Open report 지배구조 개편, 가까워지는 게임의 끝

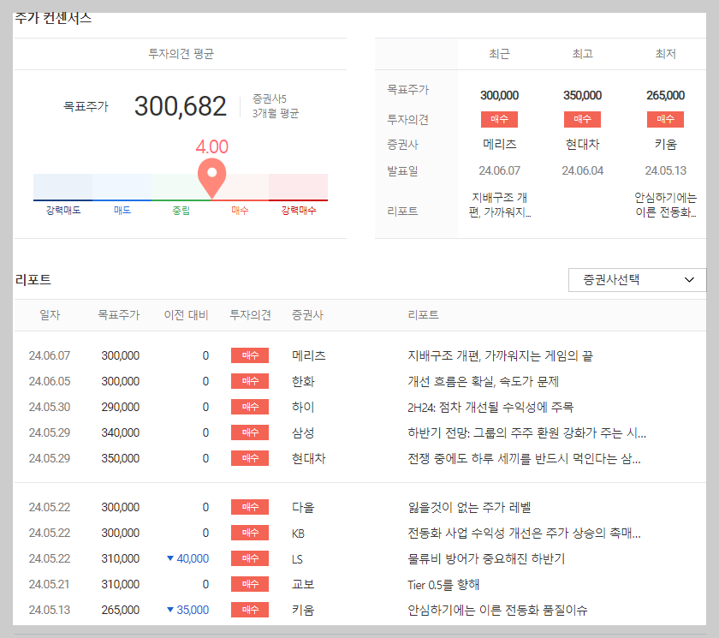click(500, 355)
